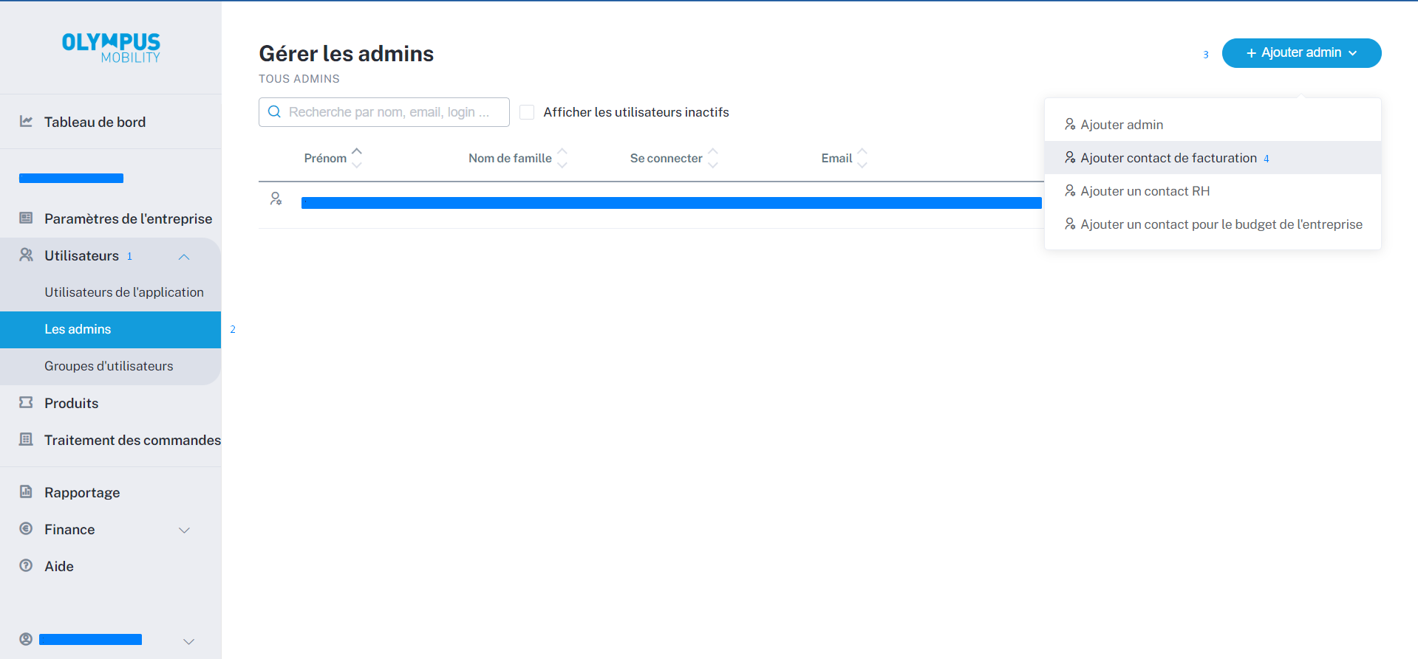Toggle Afficher les utilisateurs inactifs checkbox
This screenshot has height=659, width=1418.
coord(527,112)
